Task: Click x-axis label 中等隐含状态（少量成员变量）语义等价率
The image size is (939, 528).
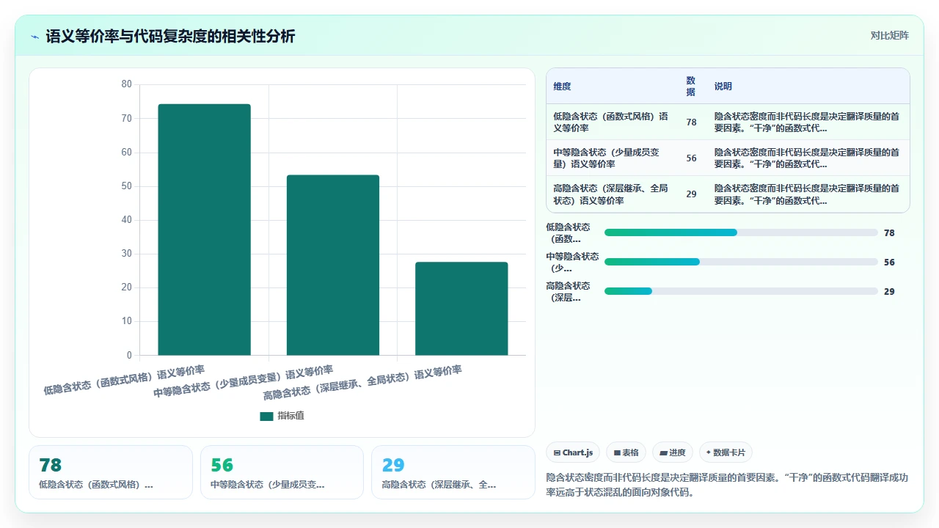Action: click(x=243, y=381)
